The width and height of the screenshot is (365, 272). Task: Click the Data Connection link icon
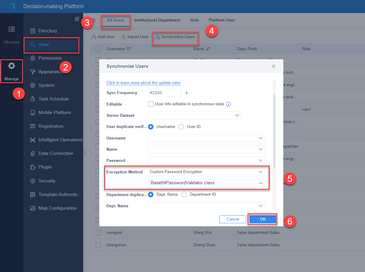[33, 153]
